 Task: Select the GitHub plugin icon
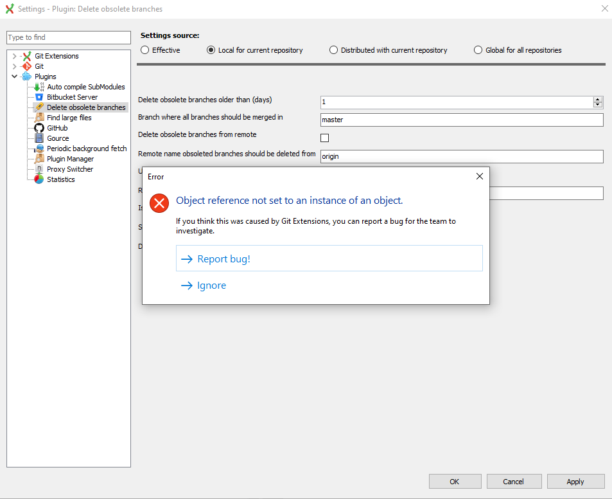click(38, 127)
